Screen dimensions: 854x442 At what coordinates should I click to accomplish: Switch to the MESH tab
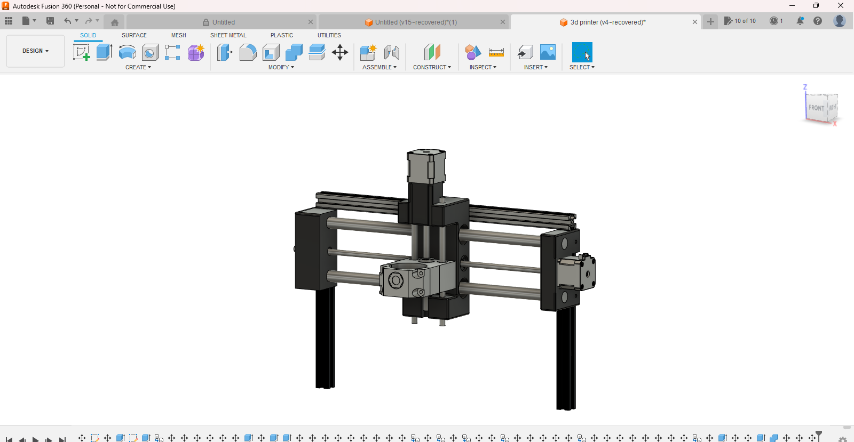coord(179,35)
